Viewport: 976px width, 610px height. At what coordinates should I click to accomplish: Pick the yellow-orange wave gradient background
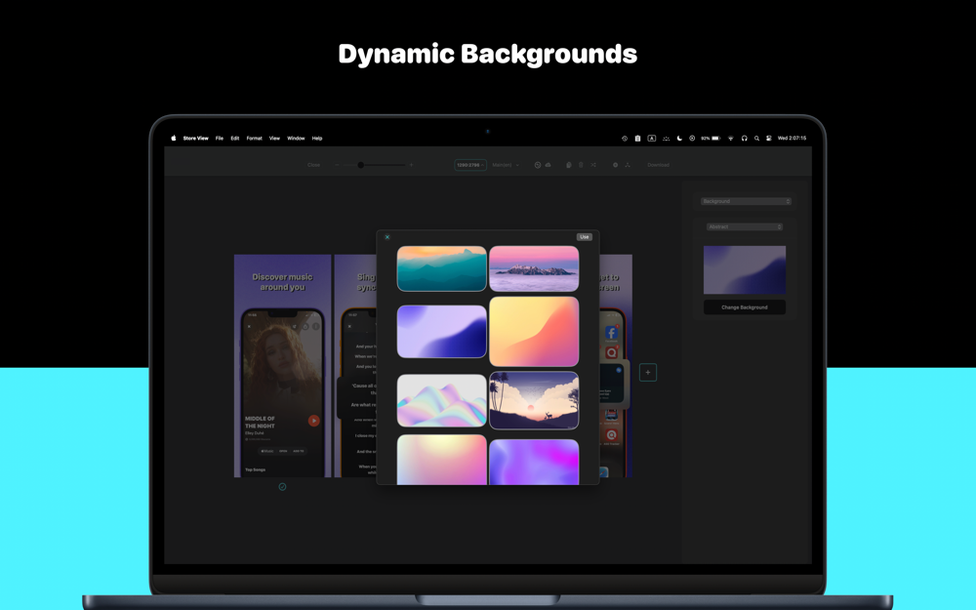coord(534,332)
